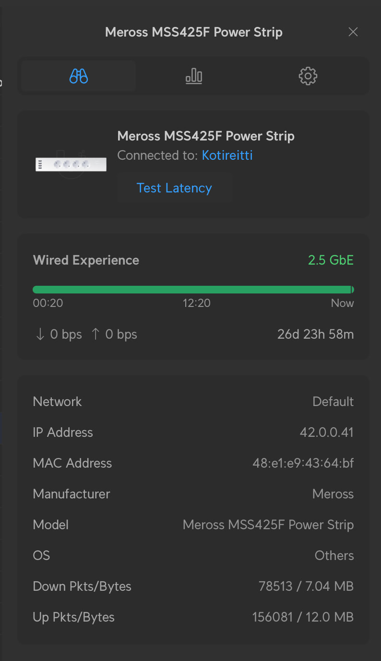Click the 2.5 GbE link speed label
The width and height of the screenshot is (381, 661).
331,260
